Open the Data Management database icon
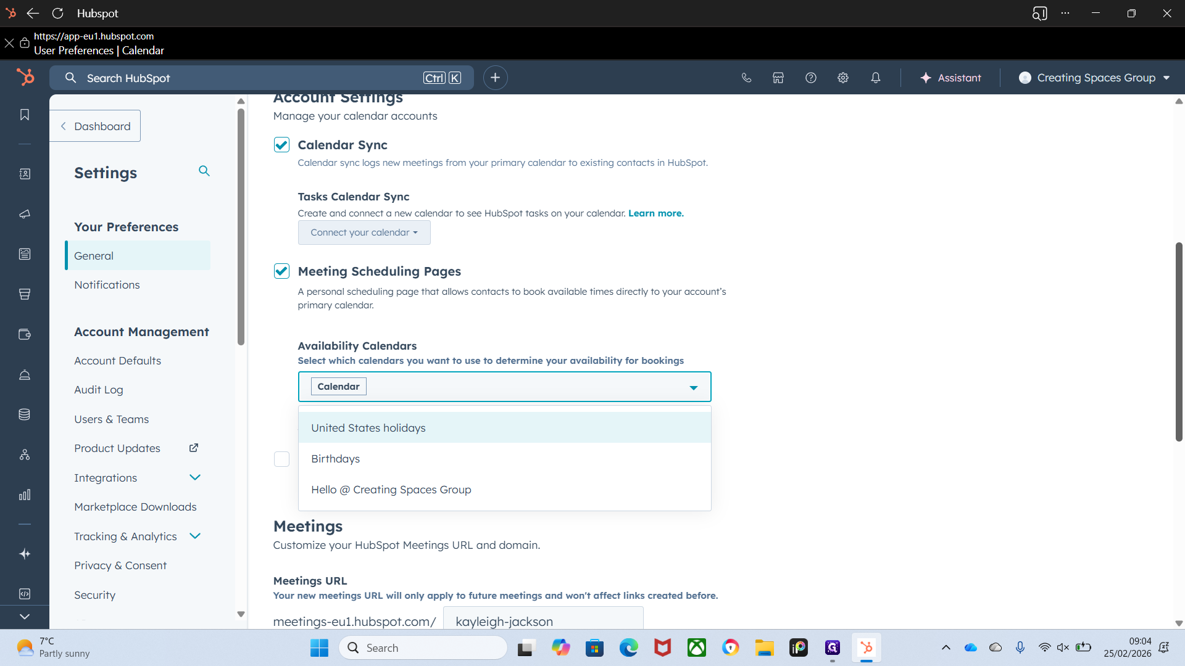Viewport: 1185px width, 666px height. (x=25, y=414)
